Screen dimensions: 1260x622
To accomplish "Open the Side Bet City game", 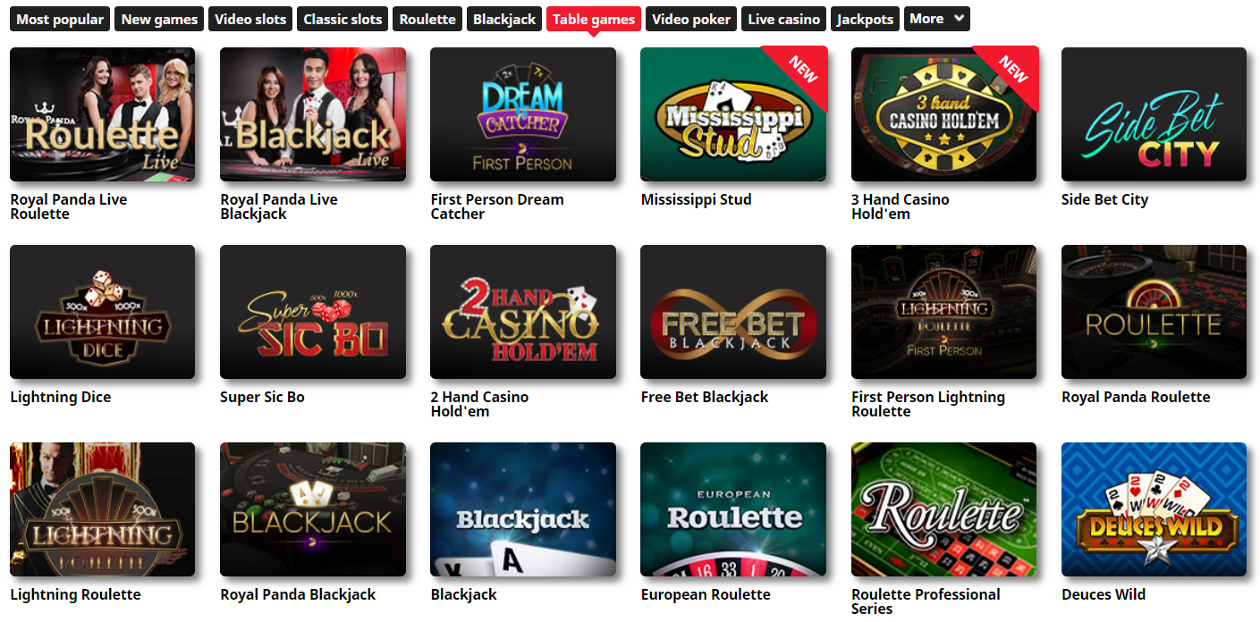I will point(1154,114).
